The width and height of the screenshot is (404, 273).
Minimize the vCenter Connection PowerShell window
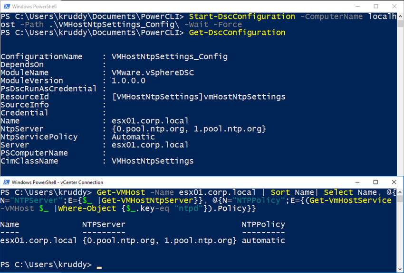click(x=357, y=182)
